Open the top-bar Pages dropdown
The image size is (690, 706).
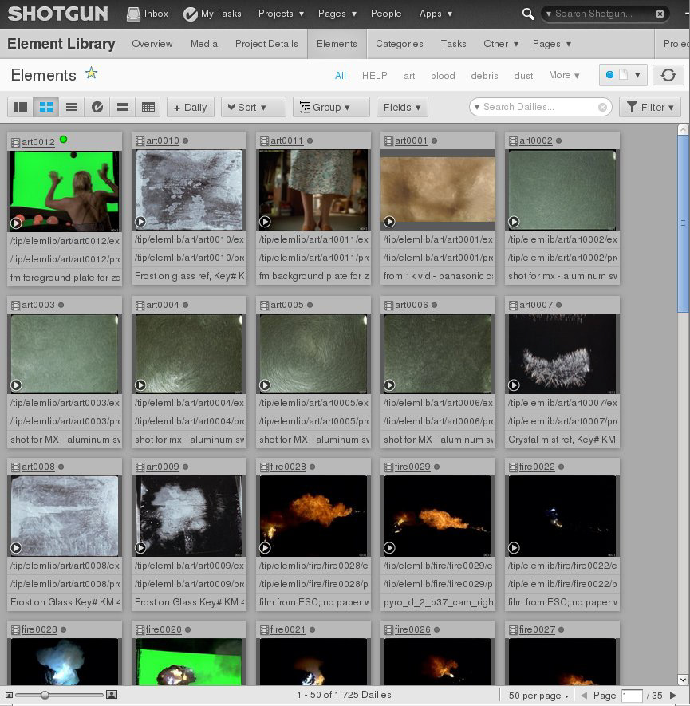(337, 14)
